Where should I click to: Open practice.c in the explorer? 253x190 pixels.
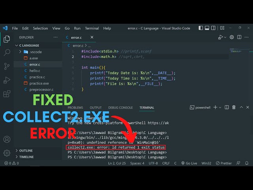point(38,77)
